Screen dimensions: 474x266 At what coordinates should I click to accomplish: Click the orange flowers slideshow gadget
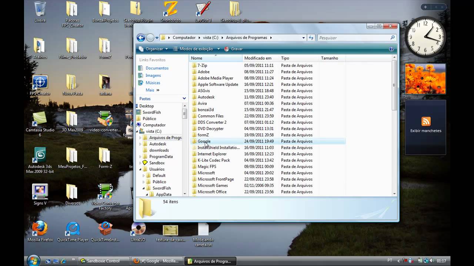[x=425, y=79]
